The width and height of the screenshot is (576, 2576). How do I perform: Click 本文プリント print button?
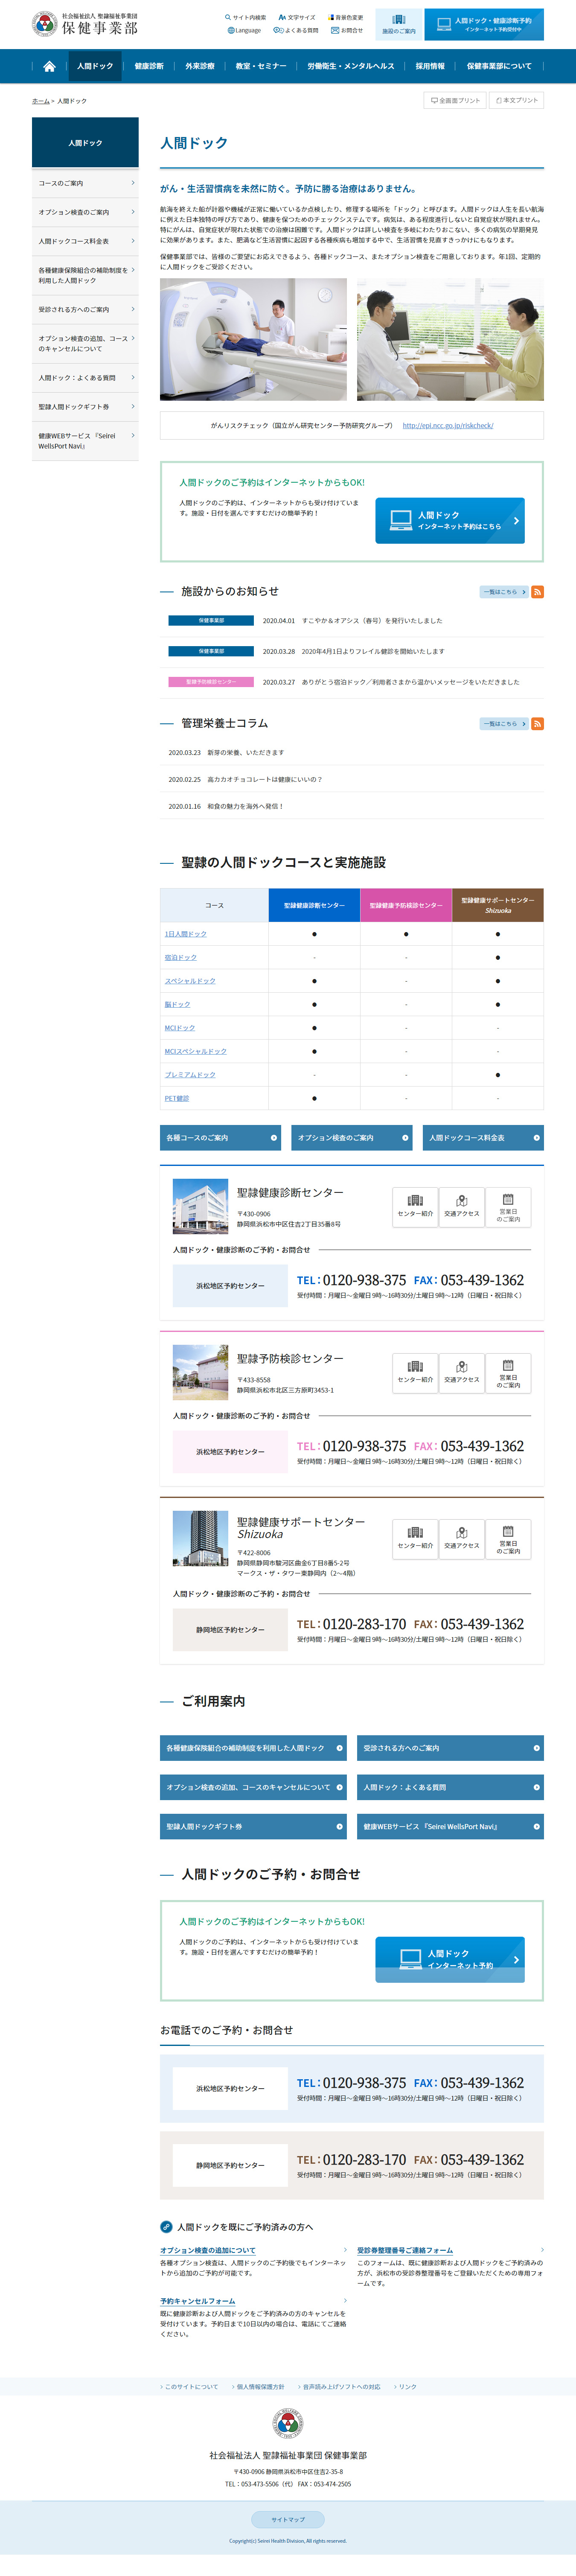[516, 100]
